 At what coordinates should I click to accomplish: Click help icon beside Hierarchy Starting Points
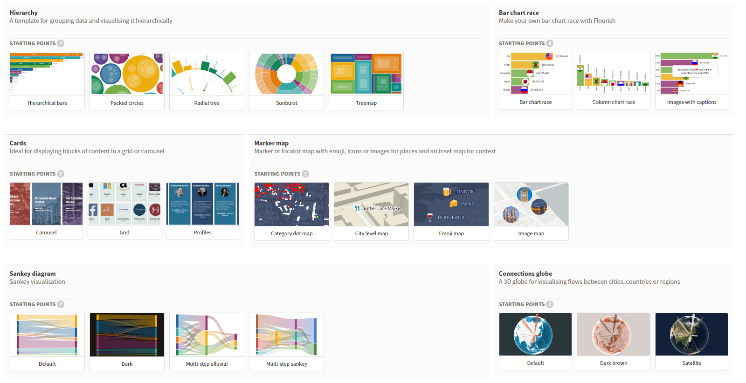tap(61, 43)
